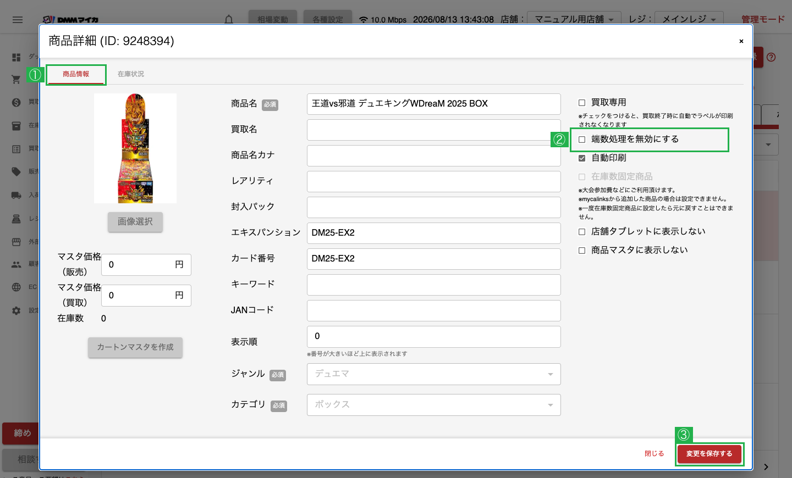The height and width of the screenshot is (478, 792).
Task: Click the notification bell icon
Action: tap(229, 20)
